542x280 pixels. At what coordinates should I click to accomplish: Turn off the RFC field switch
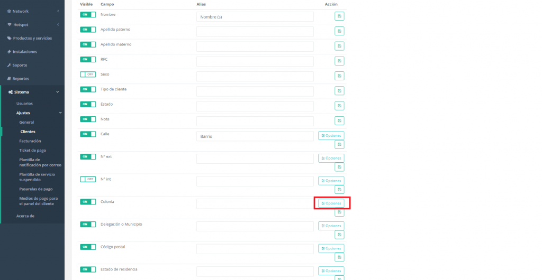tap(88, 59)
